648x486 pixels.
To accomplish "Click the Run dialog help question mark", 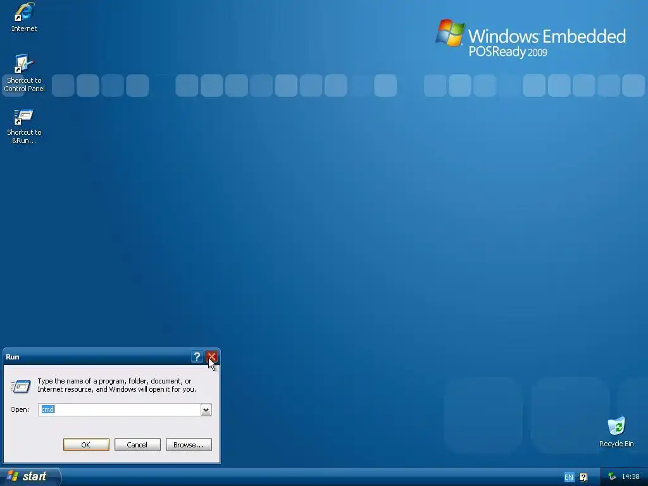I will (x=197, y=357).
